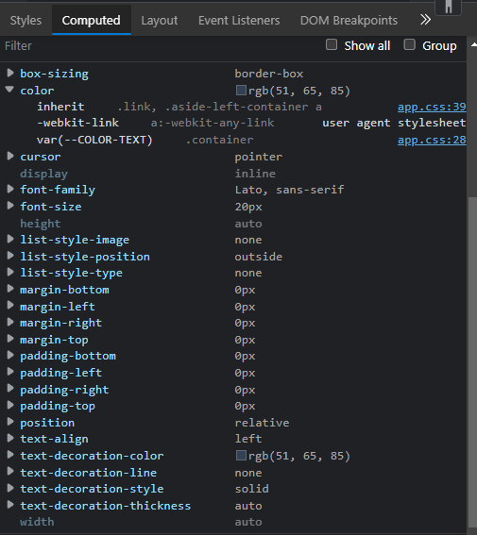Click the color property's rgb swatch
Screen dimensions: 477x535
pos(241,91)
